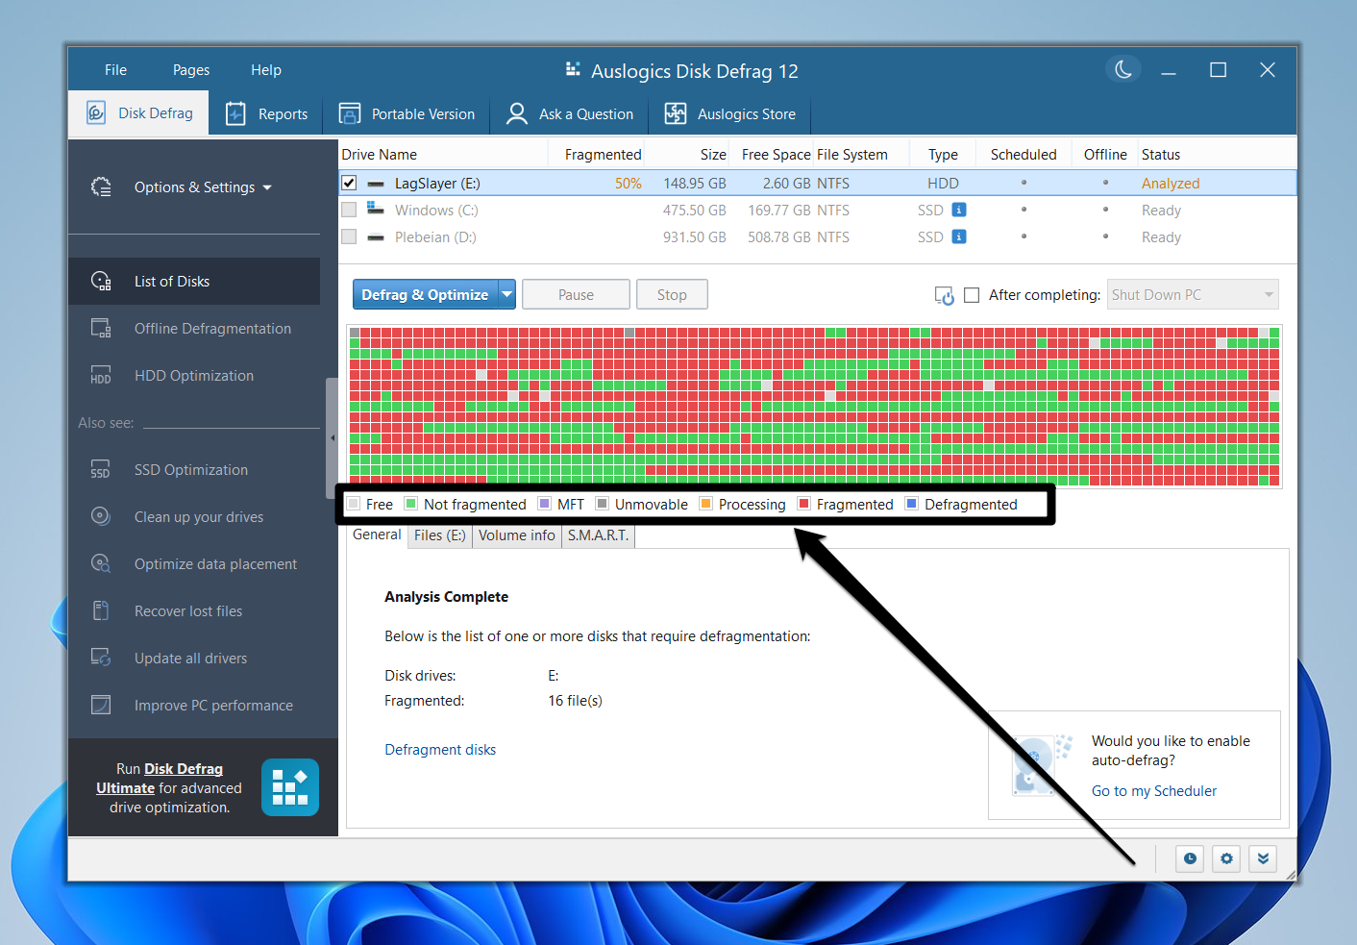The width and height of the screenshot is (1357, 945).
Task: Click the red Fragmented legend swatch
Action: 804,504
